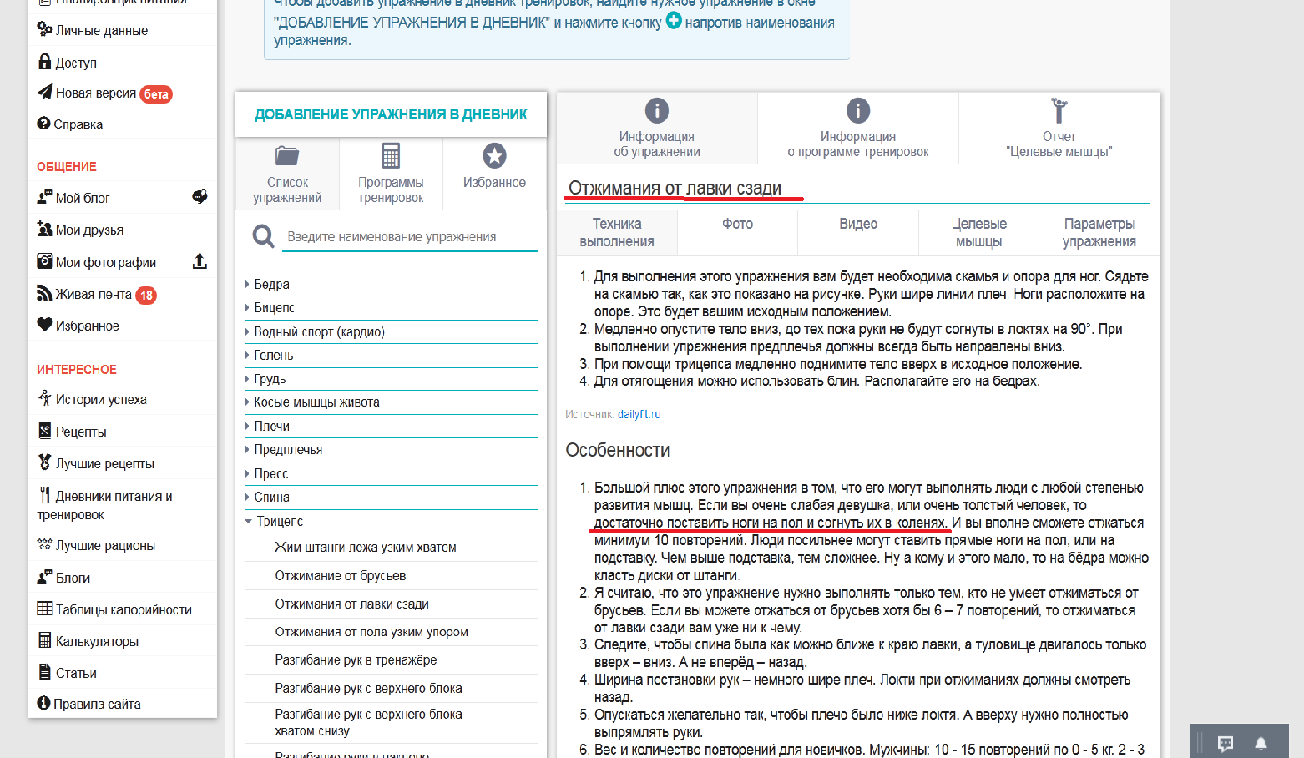Click the upload icon next to Мои фотографии
Viewport: 1304px width, 758px height.
(x=200, y=261)
